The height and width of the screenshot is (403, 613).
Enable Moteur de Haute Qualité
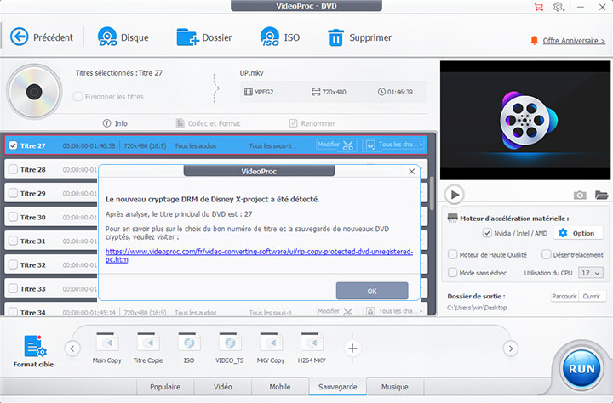click(453, 254)
